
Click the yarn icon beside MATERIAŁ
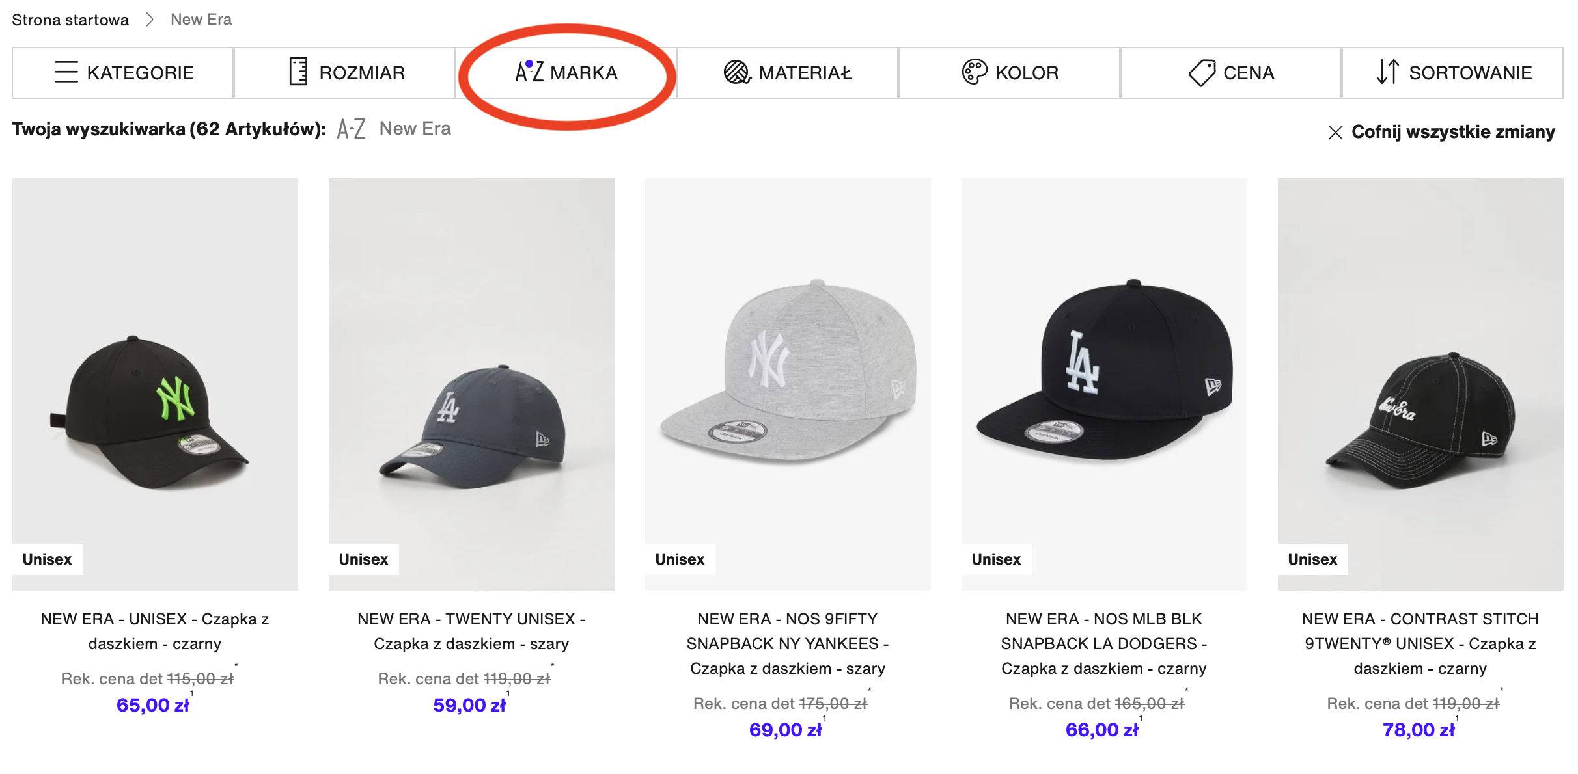coord(737,72)
